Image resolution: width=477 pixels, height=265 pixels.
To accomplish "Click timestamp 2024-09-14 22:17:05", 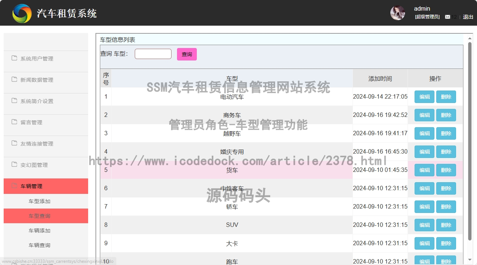I will 380,97.
